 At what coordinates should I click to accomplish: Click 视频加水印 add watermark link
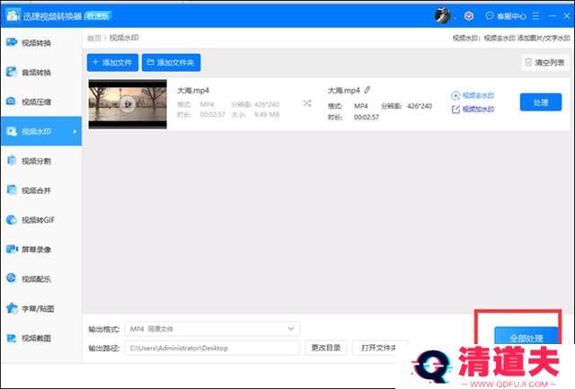click(x=477, y=110)
